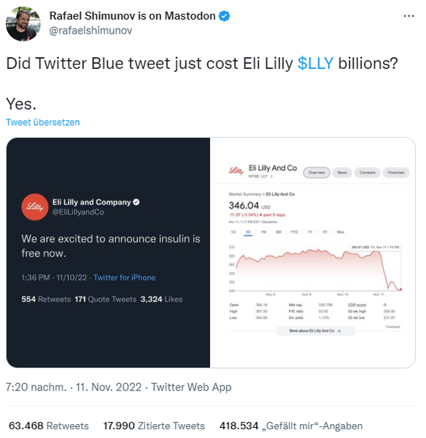Viewport: 426px width, 438px height.
Task: Click the blue verified badge by the name
Action: (x=224, y=16)
